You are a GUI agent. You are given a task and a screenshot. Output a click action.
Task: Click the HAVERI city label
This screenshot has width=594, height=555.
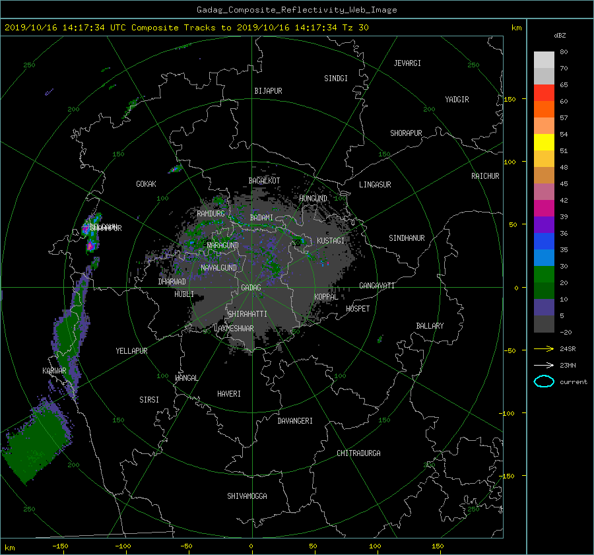point(229,394)
